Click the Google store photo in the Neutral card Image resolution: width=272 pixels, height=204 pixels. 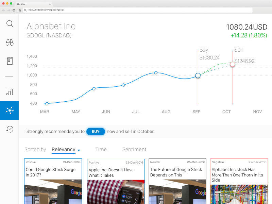(177, 192)
